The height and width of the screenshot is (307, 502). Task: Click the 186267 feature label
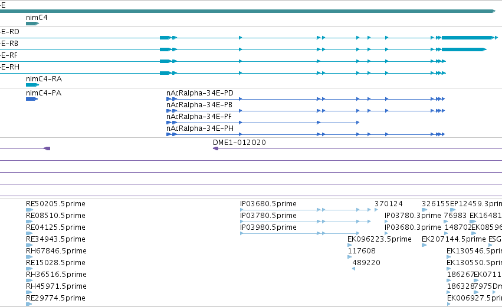coord(460,275)
